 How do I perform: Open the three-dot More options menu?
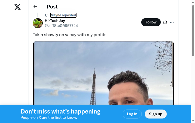coord(172,22)
